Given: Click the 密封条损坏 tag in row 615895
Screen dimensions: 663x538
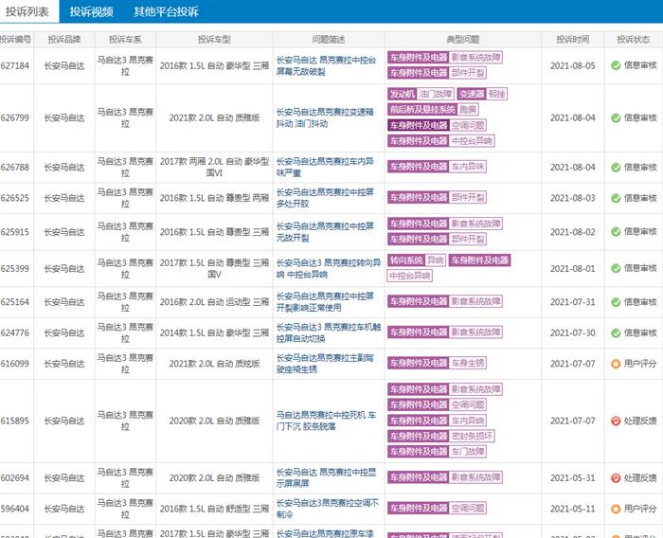Looking at the screenshot, I should click(441, 436).
